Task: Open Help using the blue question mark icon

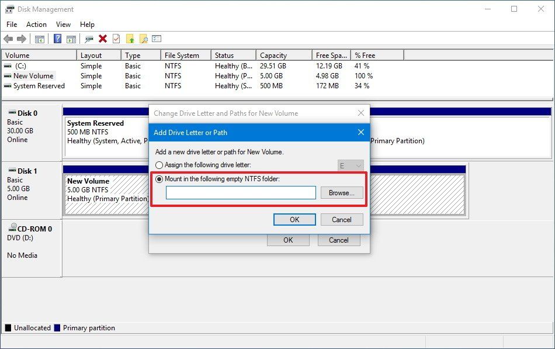Action: click(x=57, y=39)
